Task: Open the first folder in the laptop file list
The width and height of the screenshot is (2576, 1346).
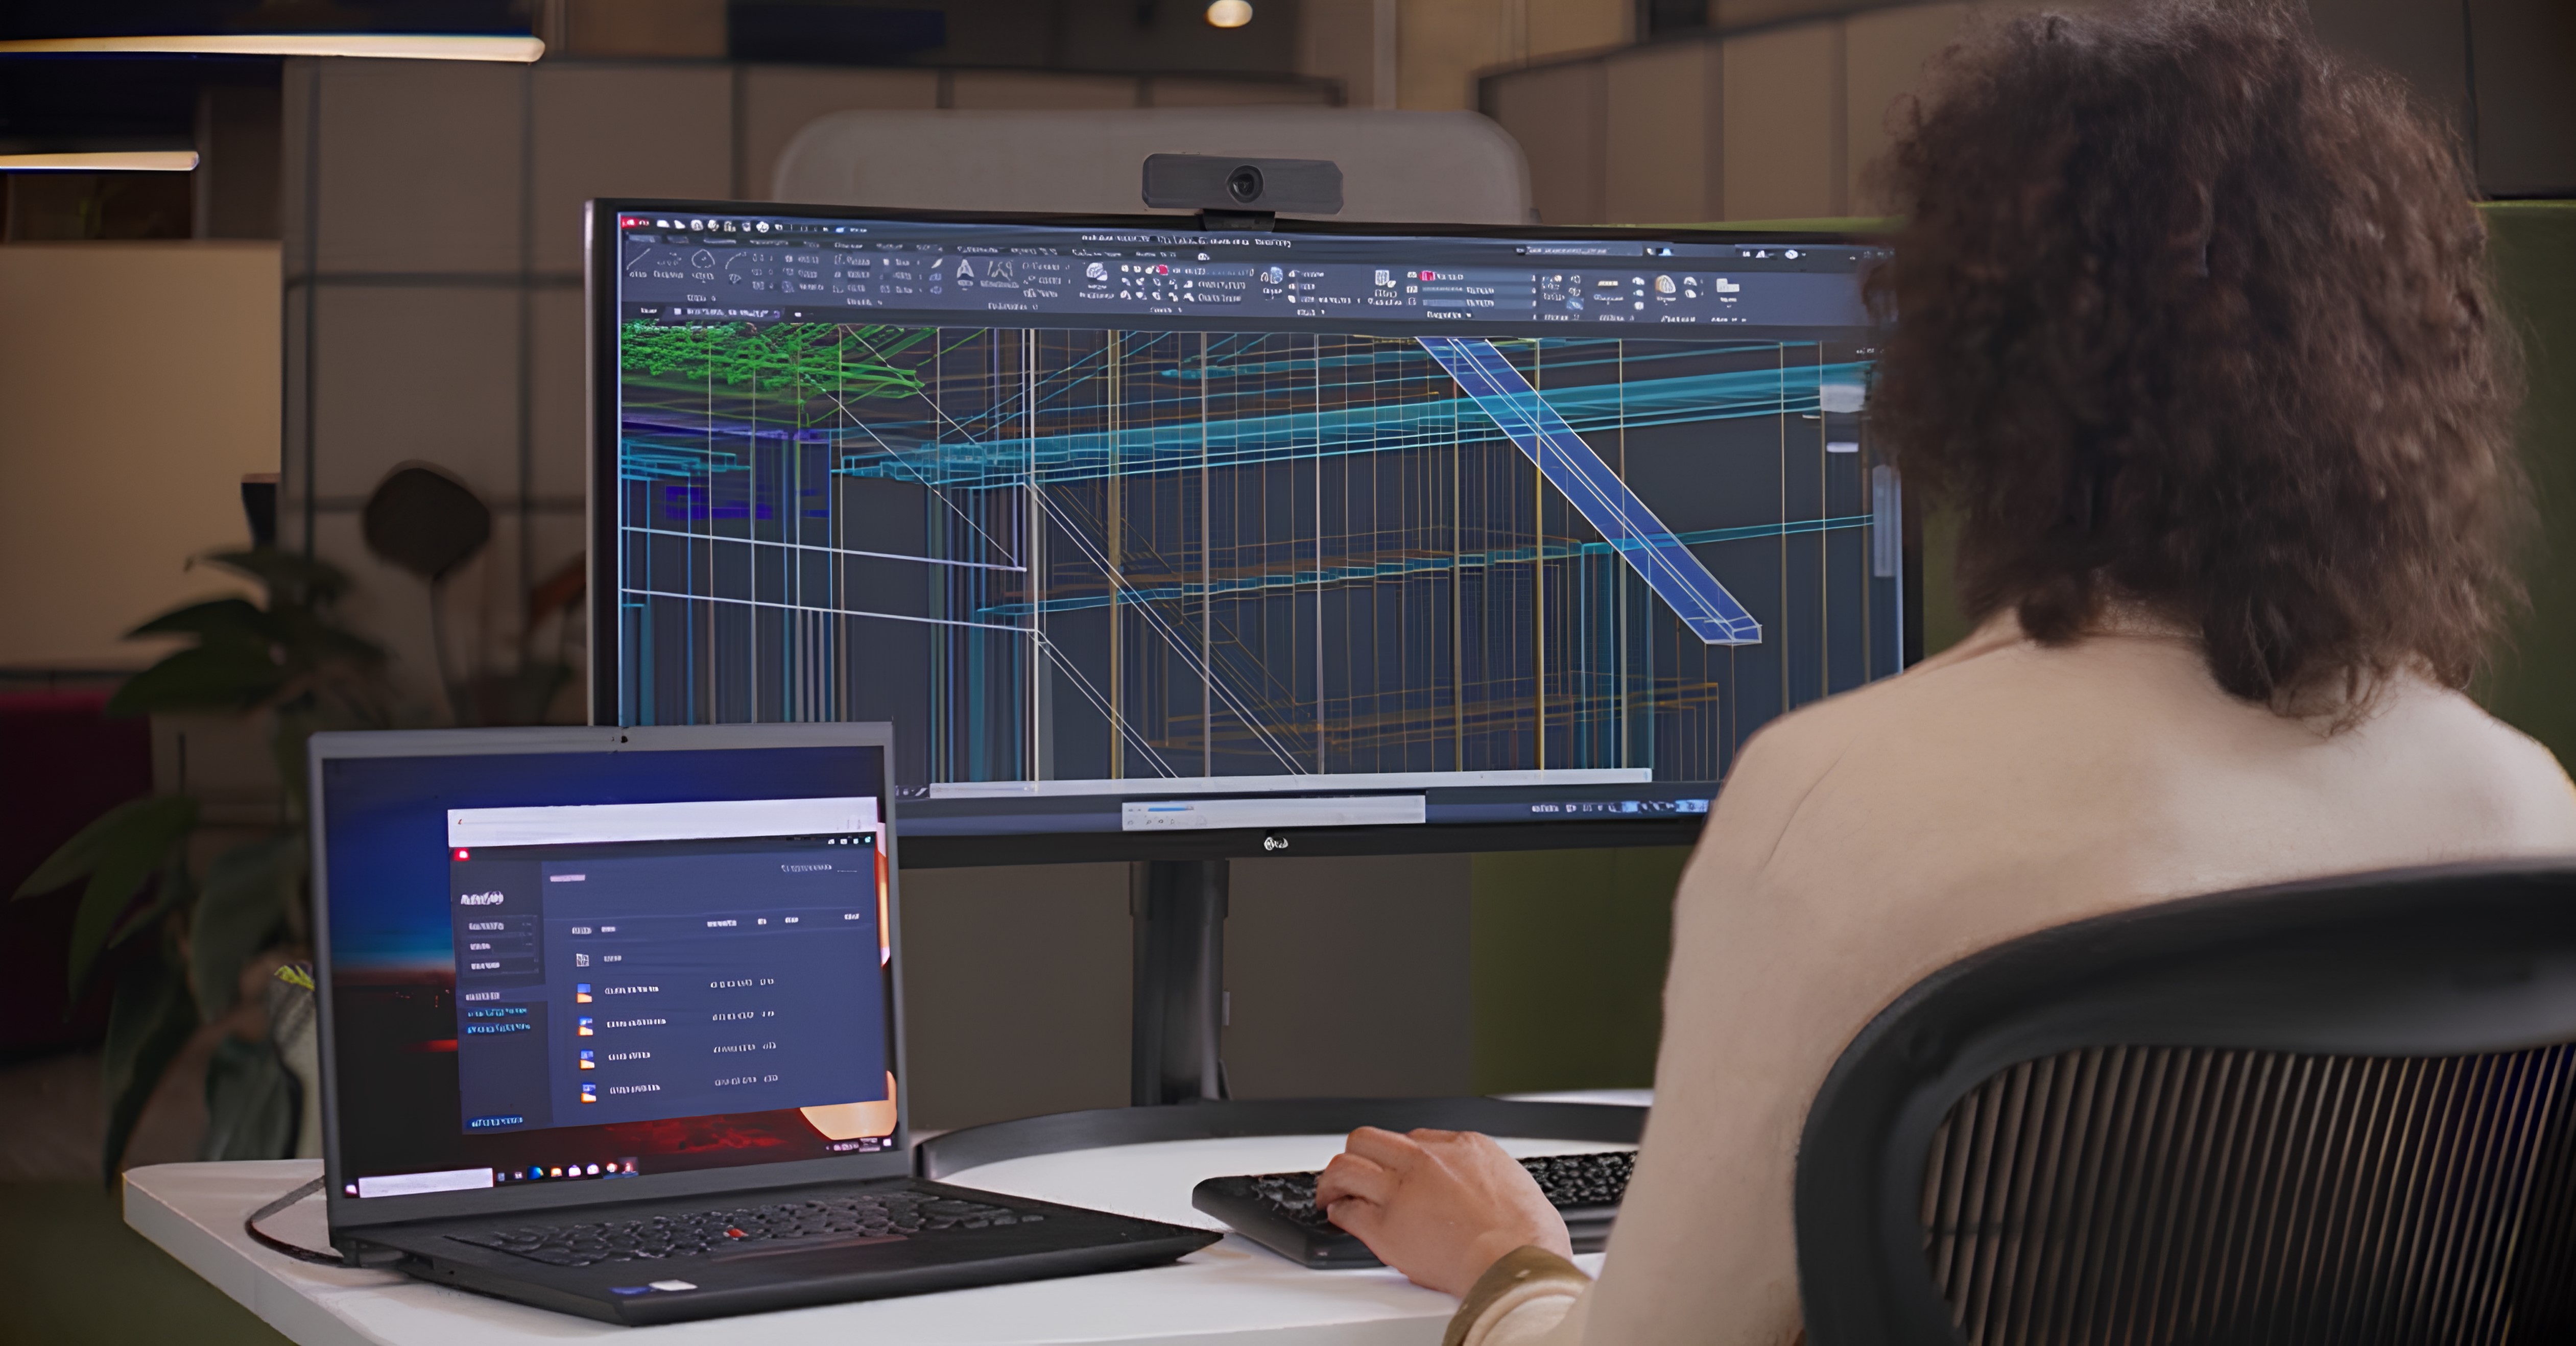Action: 632,990
